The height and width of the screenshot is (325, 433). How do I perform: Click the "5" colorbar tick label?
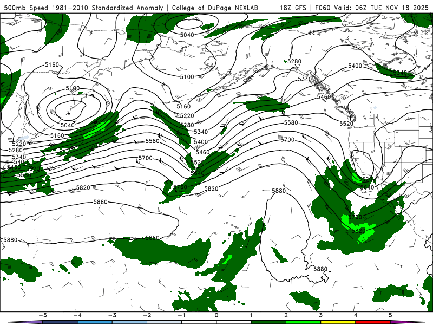(390, 315)
